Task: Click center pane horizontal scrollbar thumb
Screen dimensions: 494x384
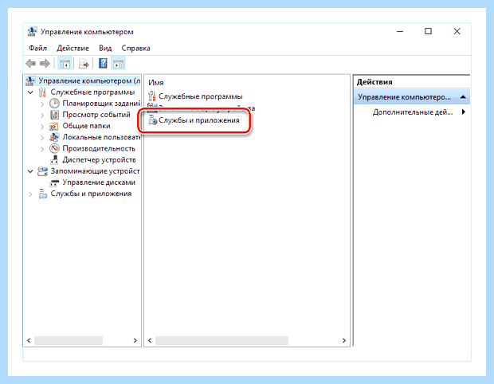Action: (x=222, y=340)
